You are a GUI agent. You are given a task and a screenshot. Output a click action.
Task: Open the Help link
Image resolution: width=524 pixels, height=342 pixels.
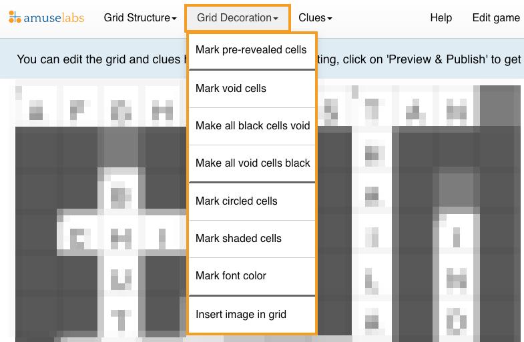[441, 18]
